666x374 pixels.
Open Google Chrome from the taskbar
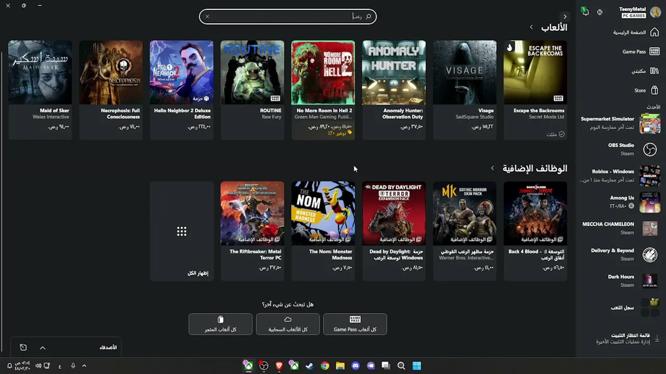(x=325, y=366)
